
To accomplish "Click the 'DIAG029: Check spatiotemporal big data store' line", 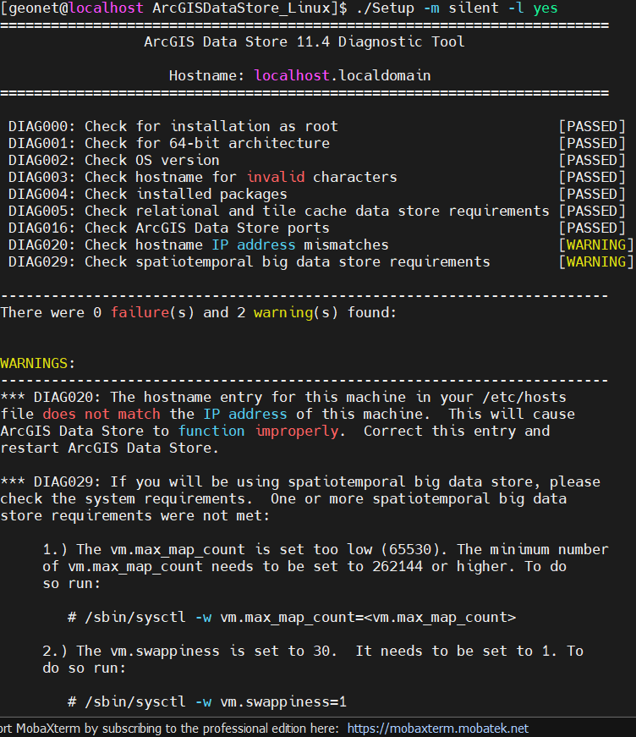I will pos(249,261).
